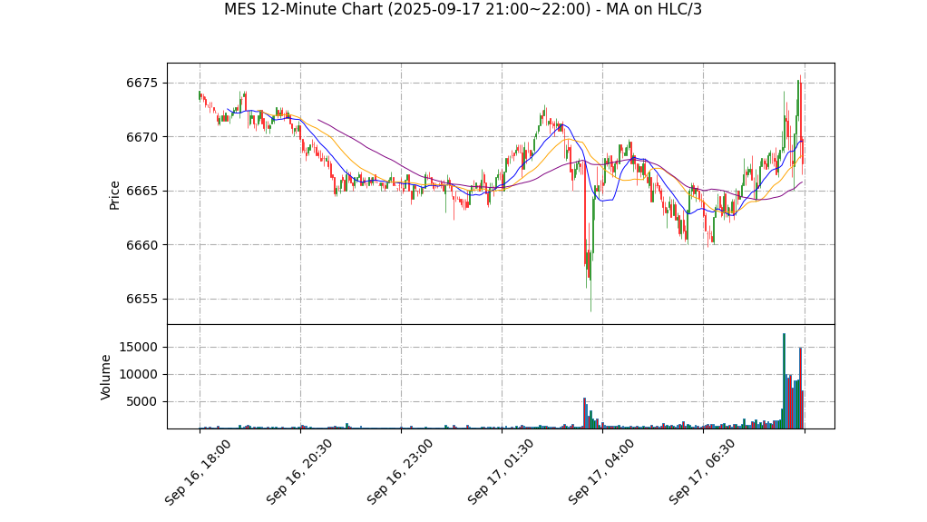Click the 6660 price axis label
927x522 pixels.
pos(142,245)
